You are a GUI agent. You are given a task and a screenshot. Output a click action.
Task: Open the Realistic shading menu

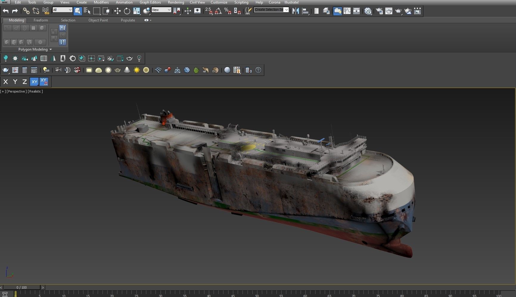click(x=35, y=91)
